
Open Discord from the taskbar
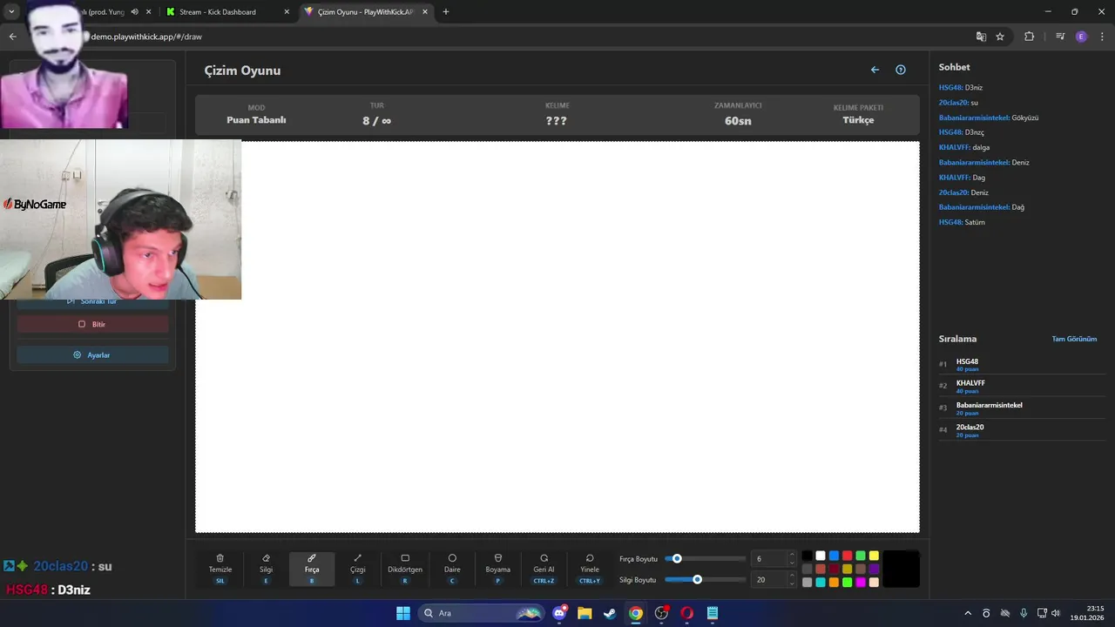[559, 613]
